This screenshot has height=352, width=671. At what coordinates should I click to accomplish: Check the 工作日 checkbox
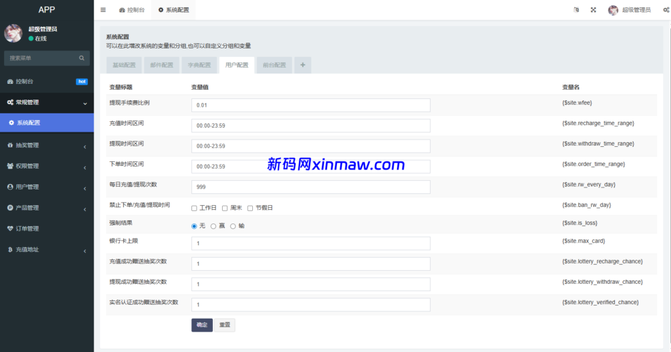point(194,208)
